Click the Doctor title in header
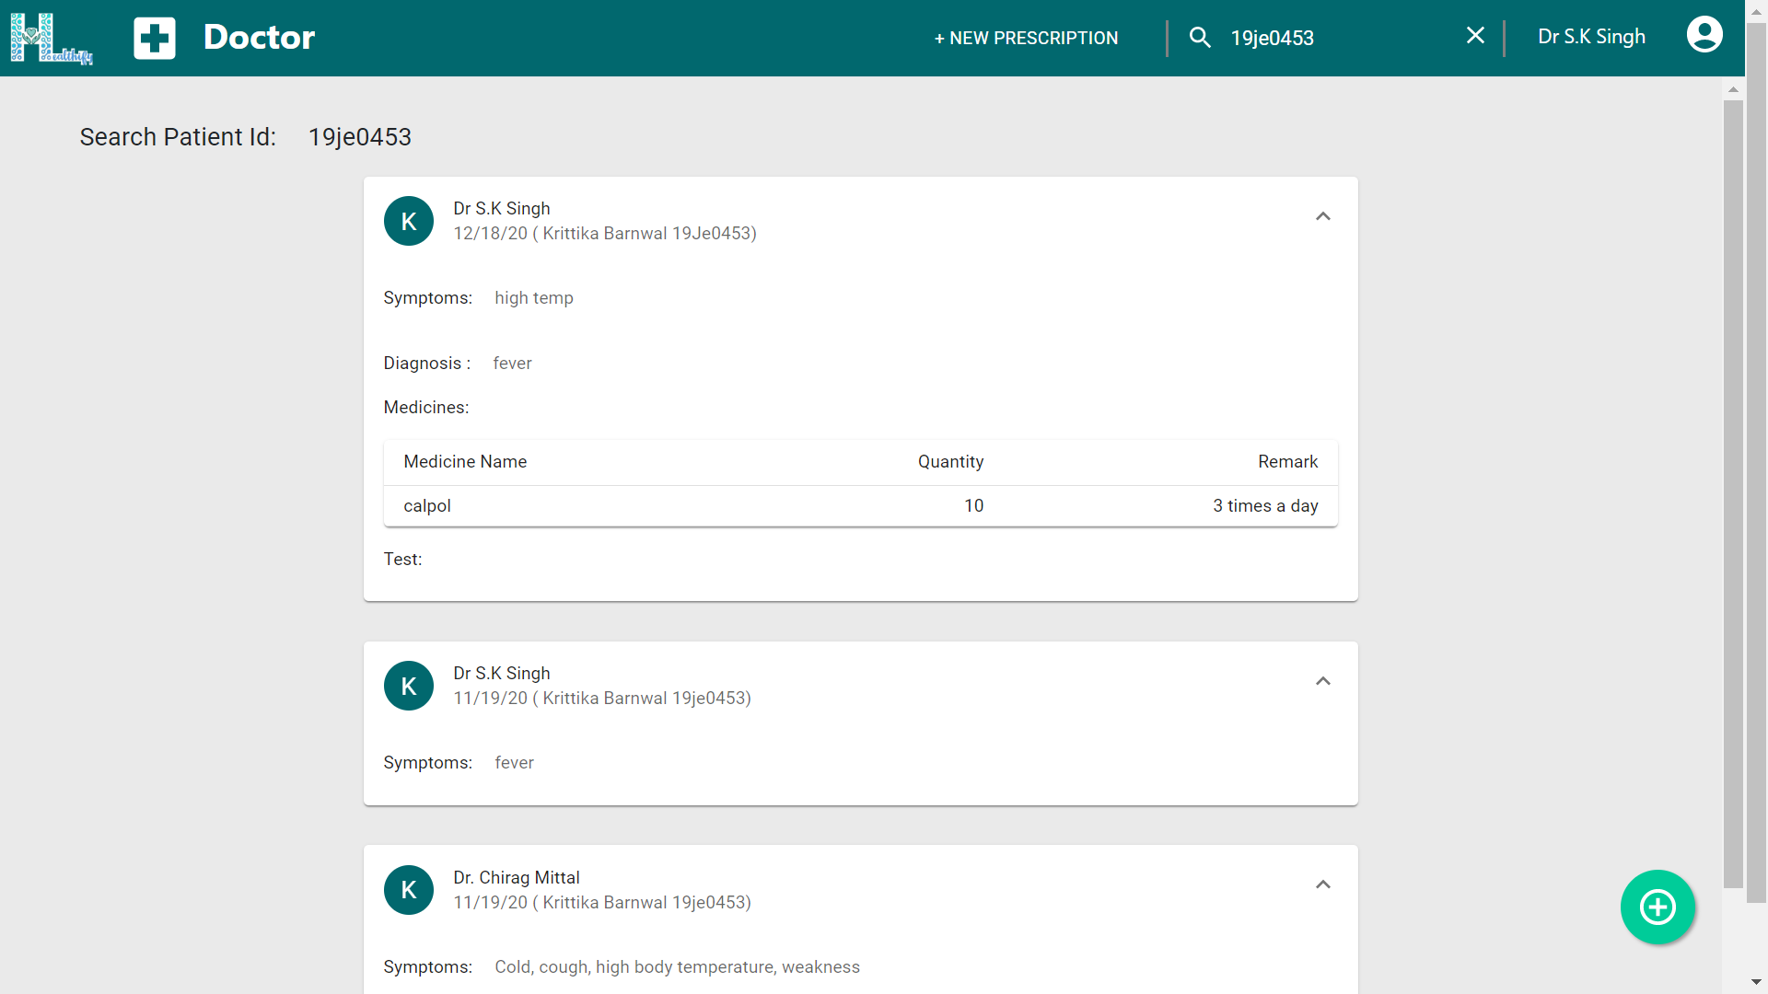The width and height of the screenshot is (1768, 994). (259, 37)
